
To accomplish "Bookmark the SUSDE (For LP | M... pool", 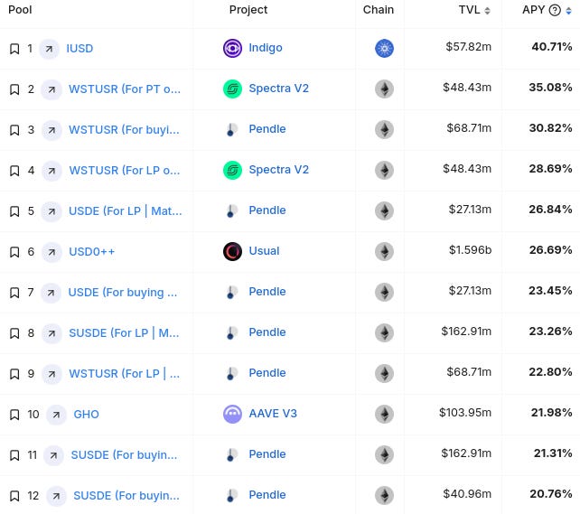I will click(14, 333).
